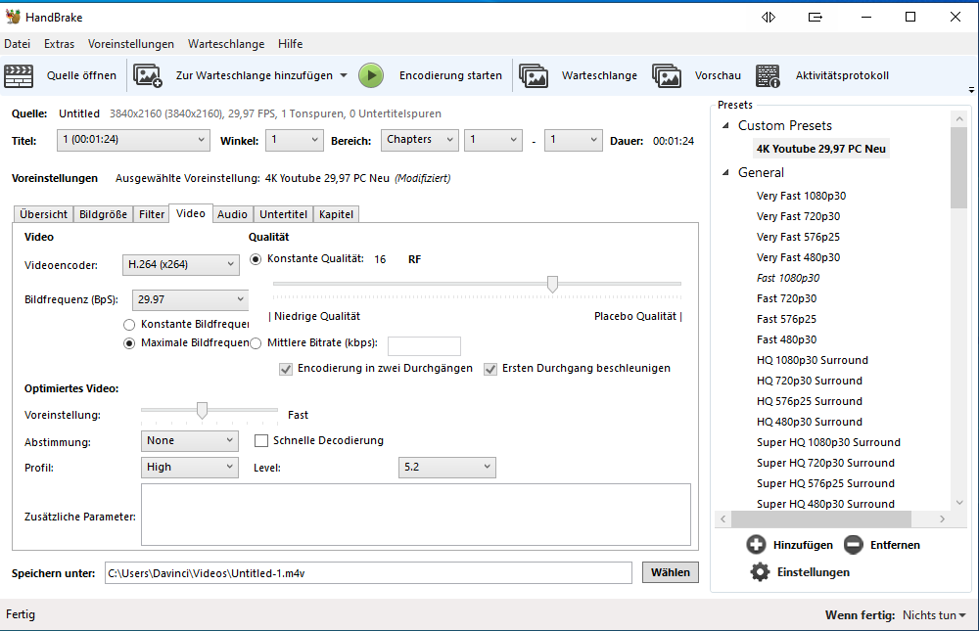Screen dimensions: 979x631
Task: Click the Quelle öffnen label
Action: click(81, 75)
